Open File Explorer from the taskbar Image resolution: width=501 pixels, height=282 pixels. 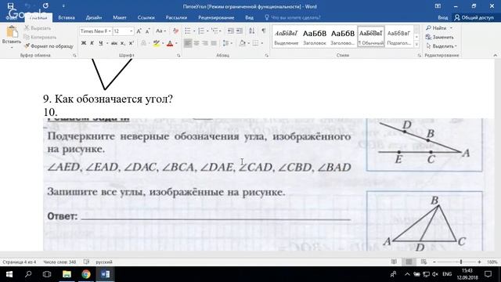(67, 274)
